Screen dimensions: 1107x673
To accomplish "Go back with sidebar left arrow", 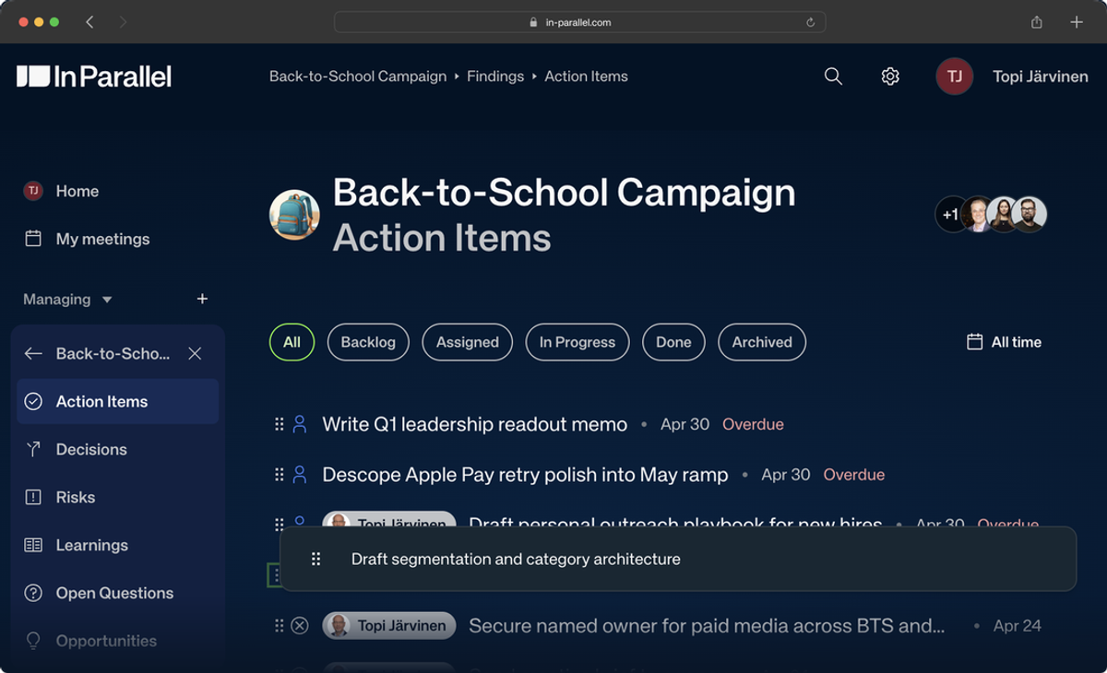I will pyautogui.click(x=33, y=353).
